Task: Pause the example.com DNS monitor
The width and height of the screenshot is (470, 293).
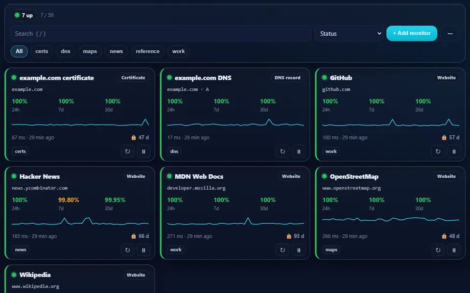Action: coord(299,151)
